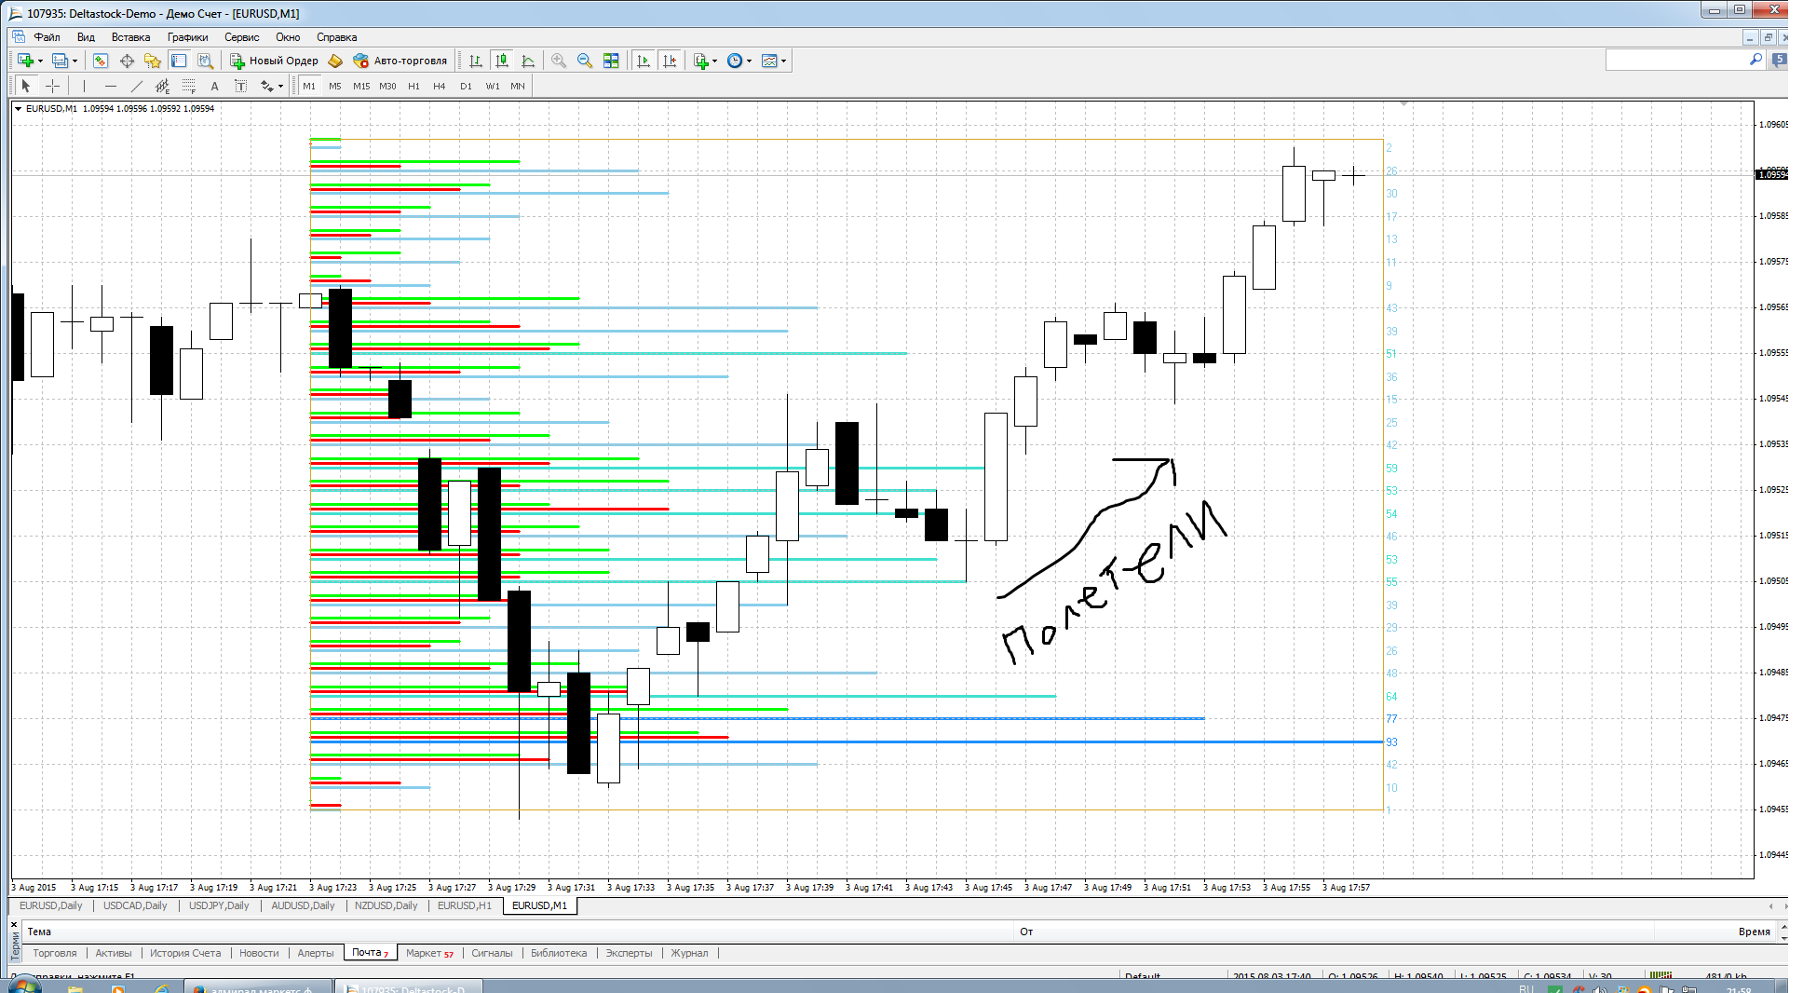The image size is (1803, 993).
Task: Select the Text tool A
Action: click(214, 86)
